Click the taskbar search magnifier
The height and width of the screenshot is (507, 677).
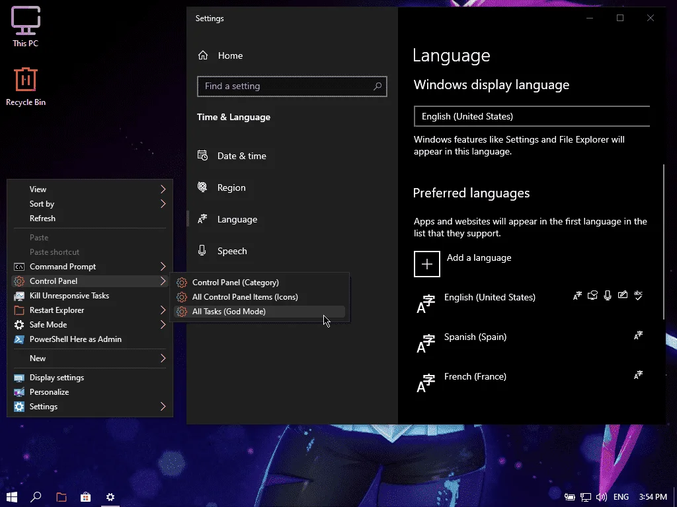click(36, 497)
